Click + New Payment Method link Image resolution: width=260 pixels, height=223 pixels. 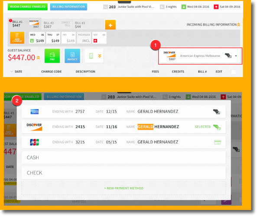123,188
